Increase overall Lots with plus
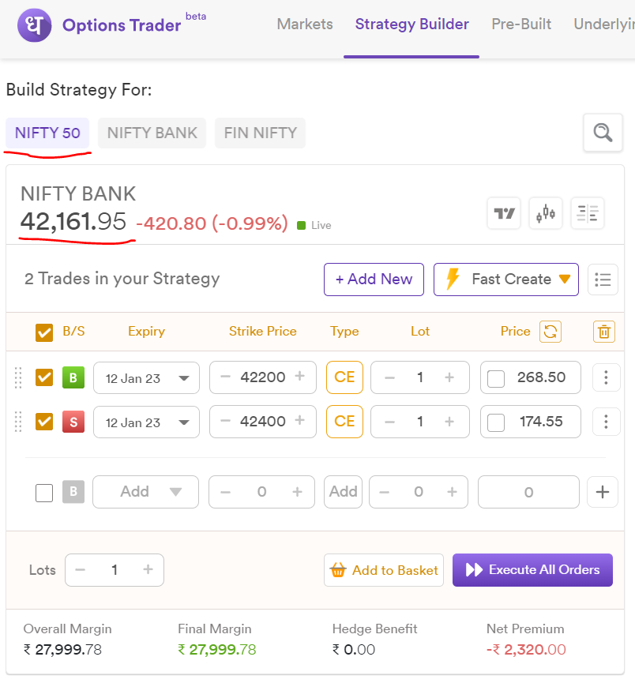Image resolution: width=635 pixels, height=683 pixels. [x=148, y=570]
